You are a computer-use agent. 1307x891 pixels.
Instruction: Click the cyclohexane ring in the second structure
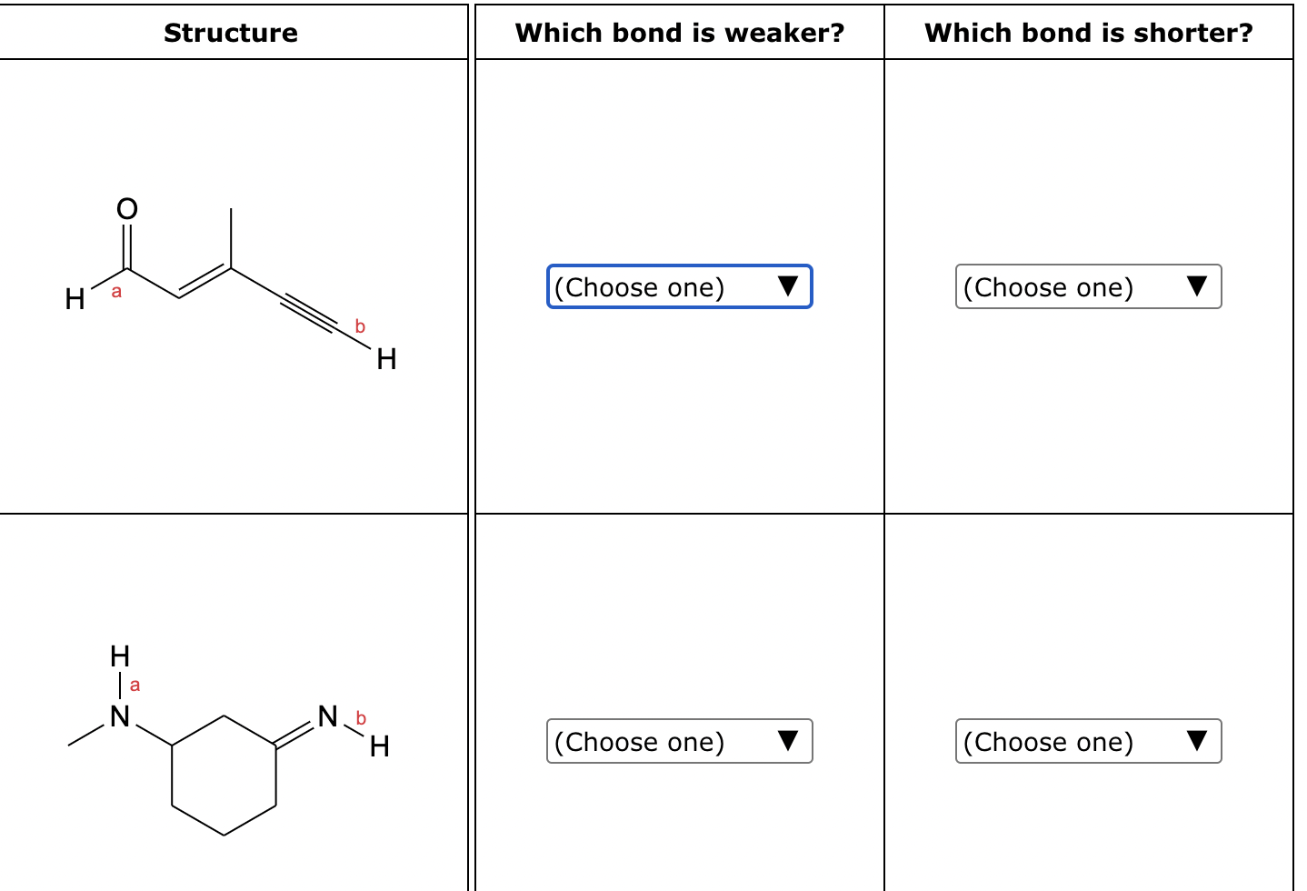(223, 777)
